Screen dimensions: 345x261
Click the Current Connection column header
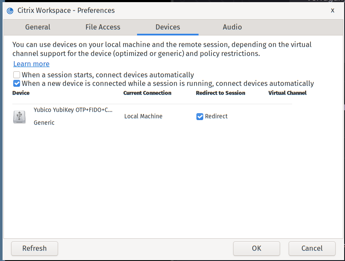tap(147, 93)
